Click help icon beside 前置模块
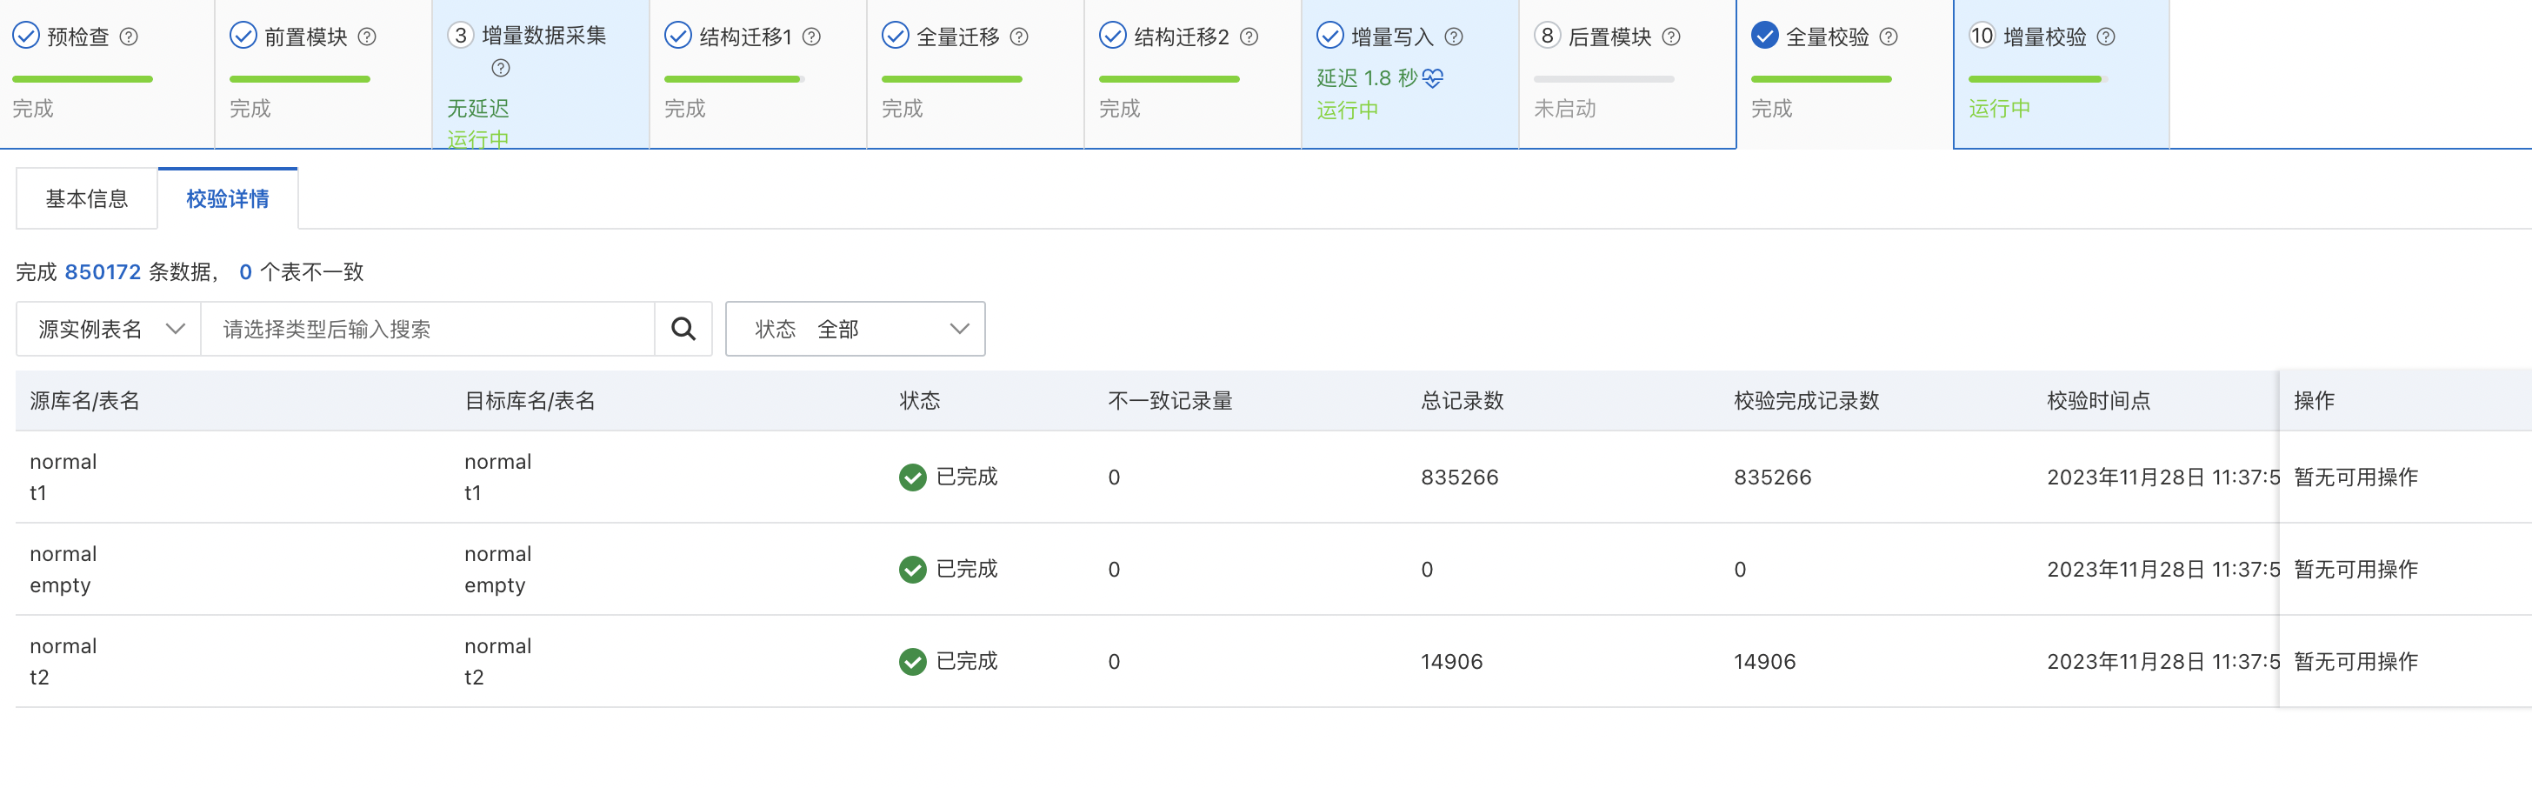The image size is (2532, 788). coord(367,37)
